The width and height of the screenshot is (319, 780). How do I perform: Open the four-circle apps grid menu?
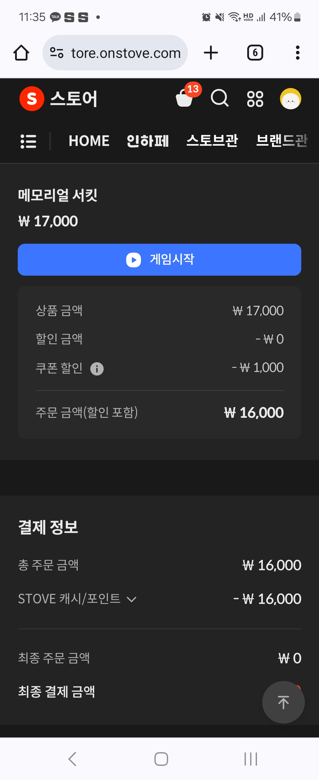click(x=255, y=99)
